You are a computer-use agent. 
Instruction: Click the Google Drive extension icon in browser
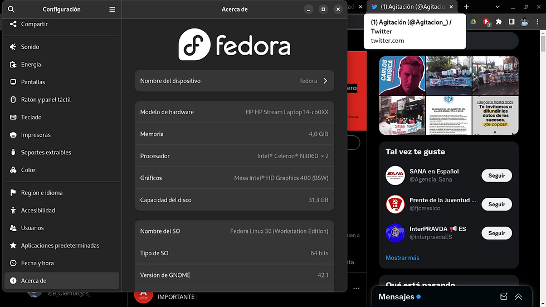coord(473,22)
